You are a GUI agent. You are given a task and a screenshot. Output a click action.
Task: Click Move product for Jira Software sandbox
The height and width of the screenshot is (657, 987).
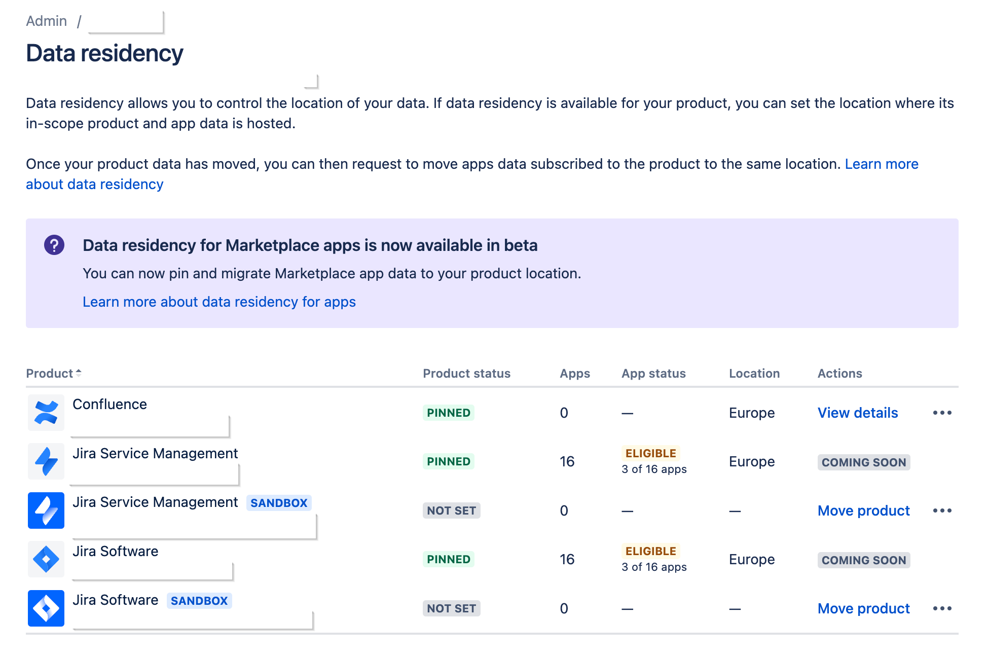pos(863,608)
